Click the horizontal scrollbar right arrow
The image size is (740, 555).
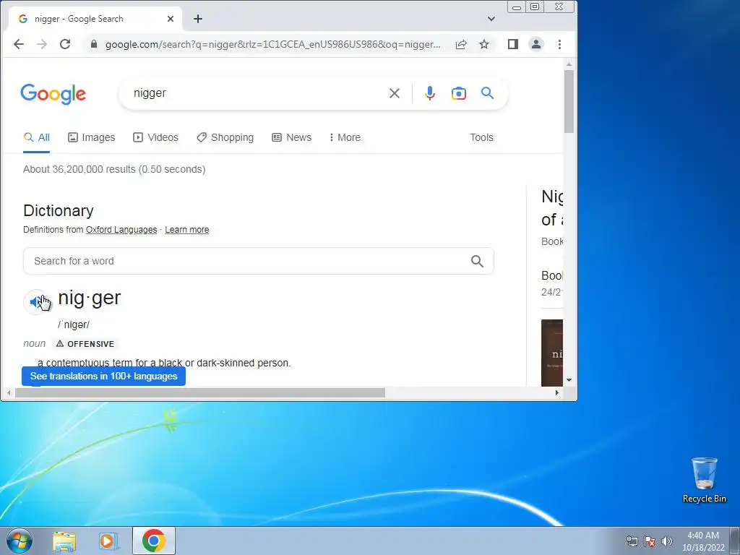coord(557,392)
